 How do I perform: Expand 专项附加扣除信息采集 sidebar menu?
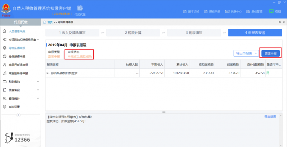(x=21, y=39)
